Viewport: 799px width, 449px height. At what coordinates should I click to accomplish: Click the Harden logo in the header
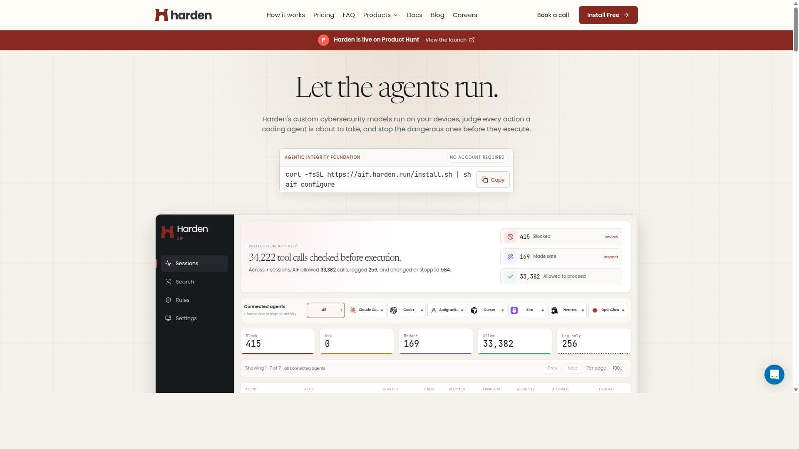point(183,15)
